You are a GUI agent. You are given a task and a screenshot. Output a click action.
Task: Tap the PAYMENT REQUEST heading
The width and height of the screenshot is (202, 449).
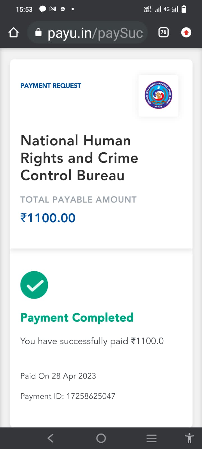(x=51, y=86)
